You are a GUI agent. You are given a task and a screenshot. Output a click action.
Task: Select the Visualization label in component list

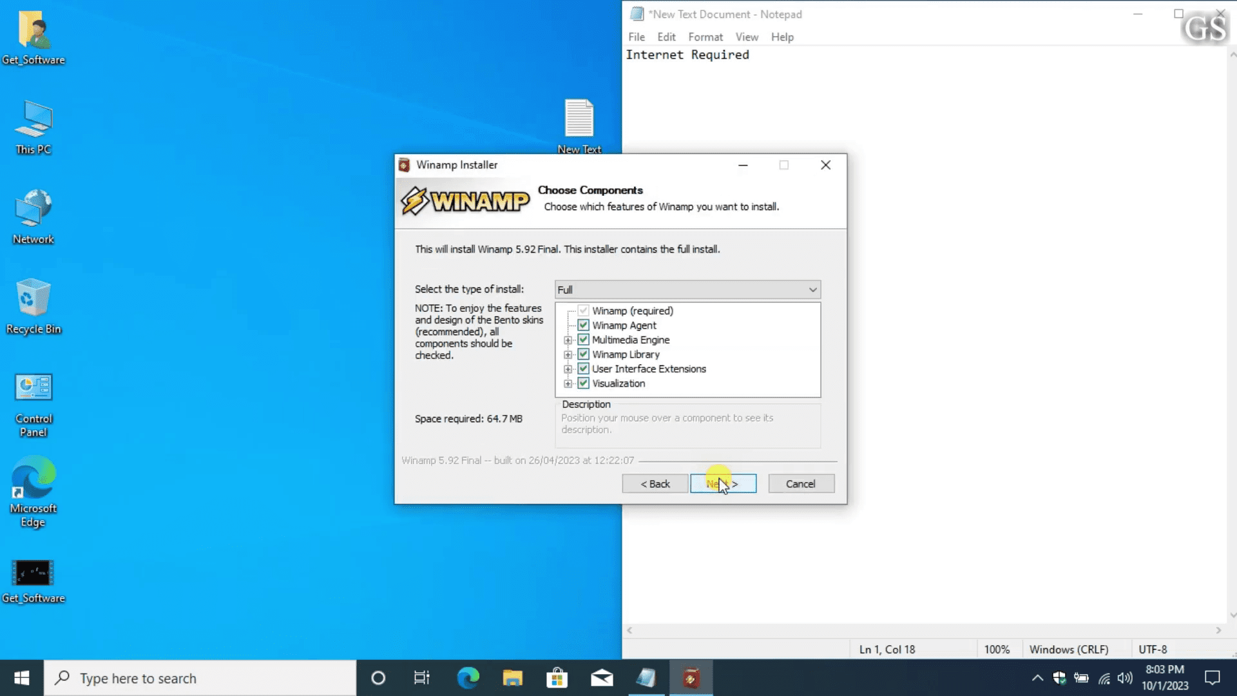618,383
